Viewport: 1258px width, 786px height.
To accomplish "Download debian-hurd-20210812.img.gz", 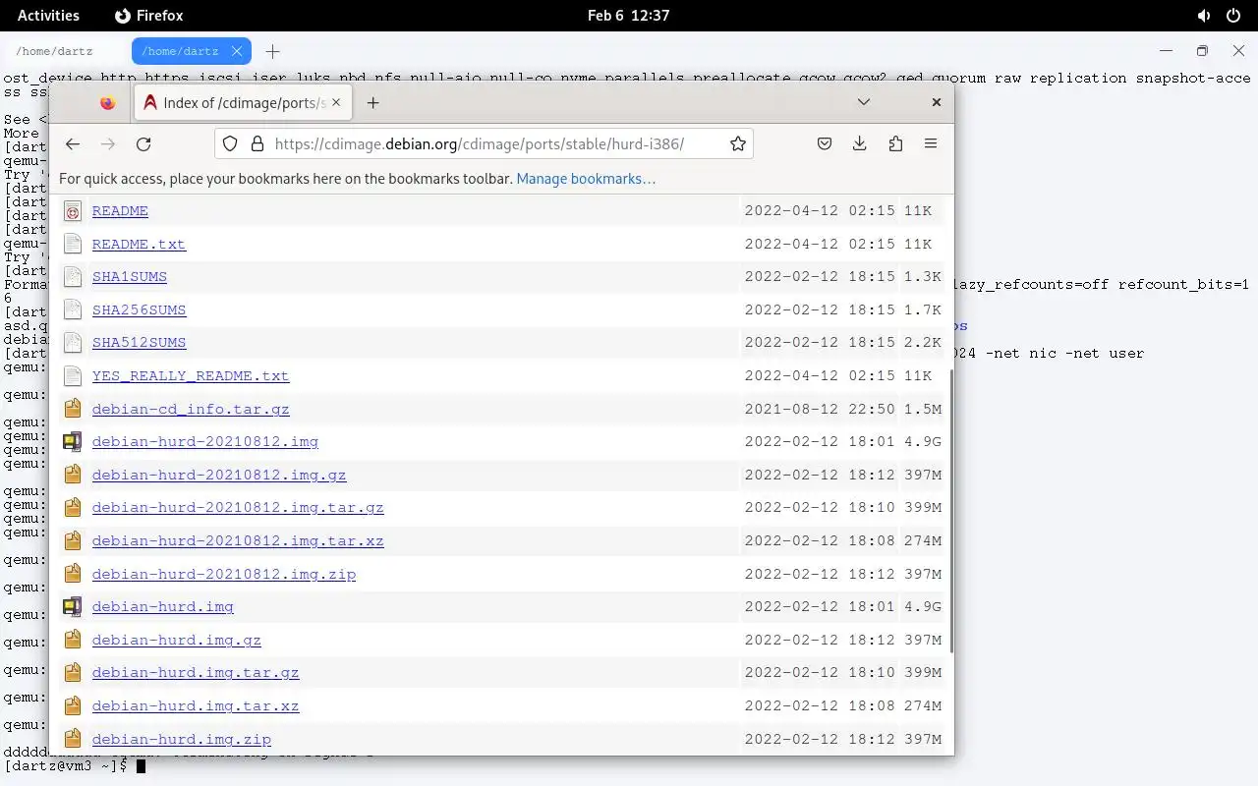I will 219,475.
